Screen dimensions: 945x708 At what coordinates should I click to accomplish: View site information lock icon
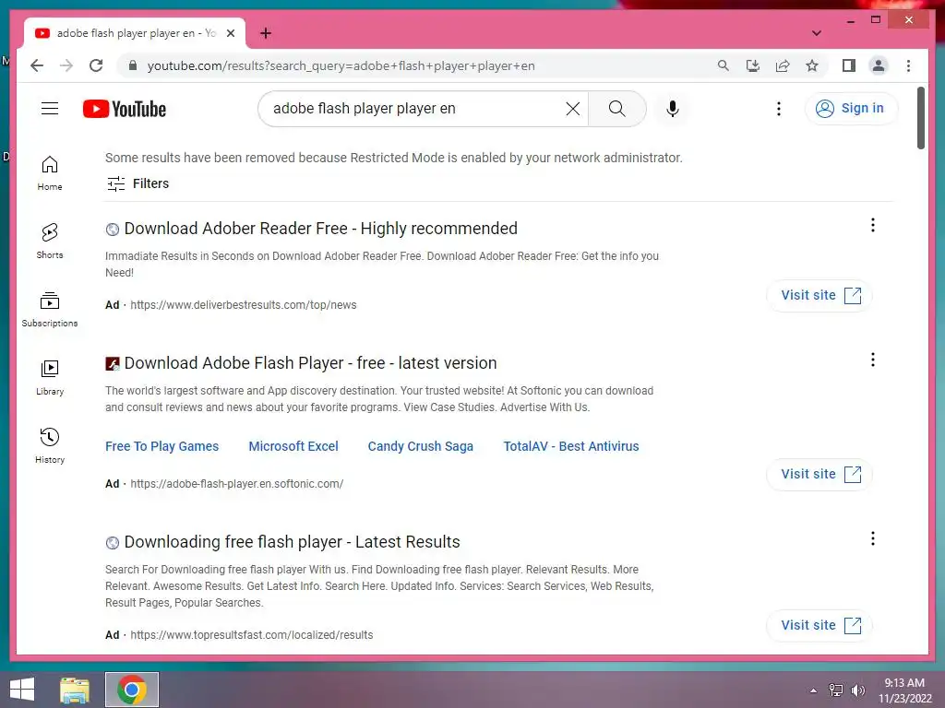pos(133,65)
